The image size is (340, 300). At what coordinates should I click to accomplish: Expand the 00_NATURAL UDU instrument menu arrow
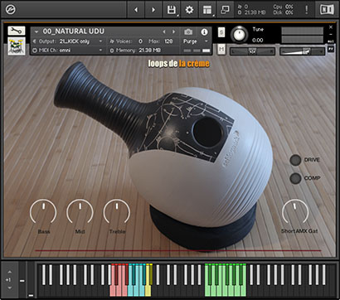pyautogui.click(x=36, y=31)
